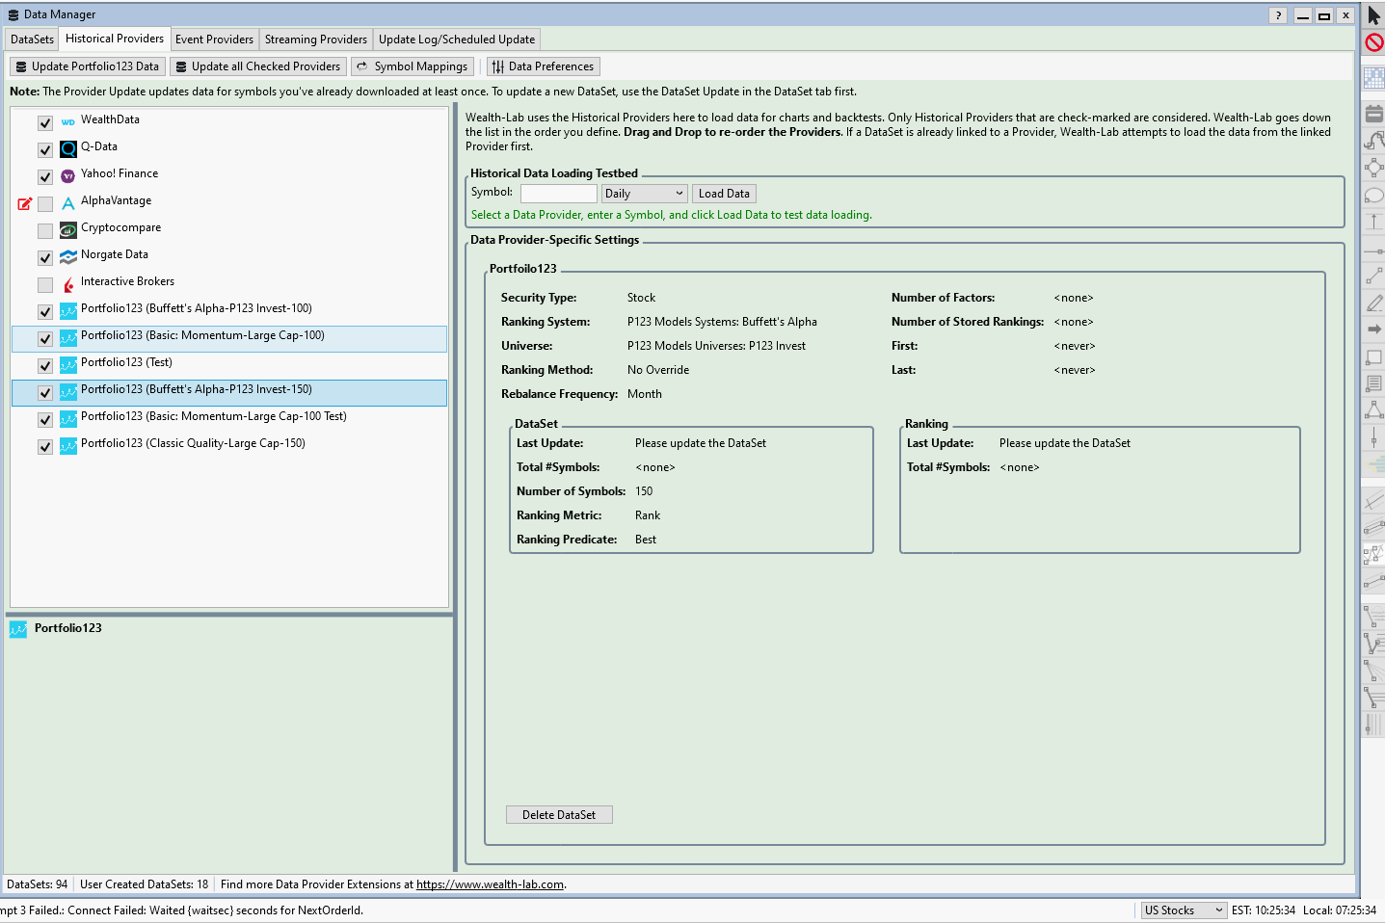Click the Yahoo! Finance provider icon
This screenshot has width=1385, height=923.
(x=68, y=176)
